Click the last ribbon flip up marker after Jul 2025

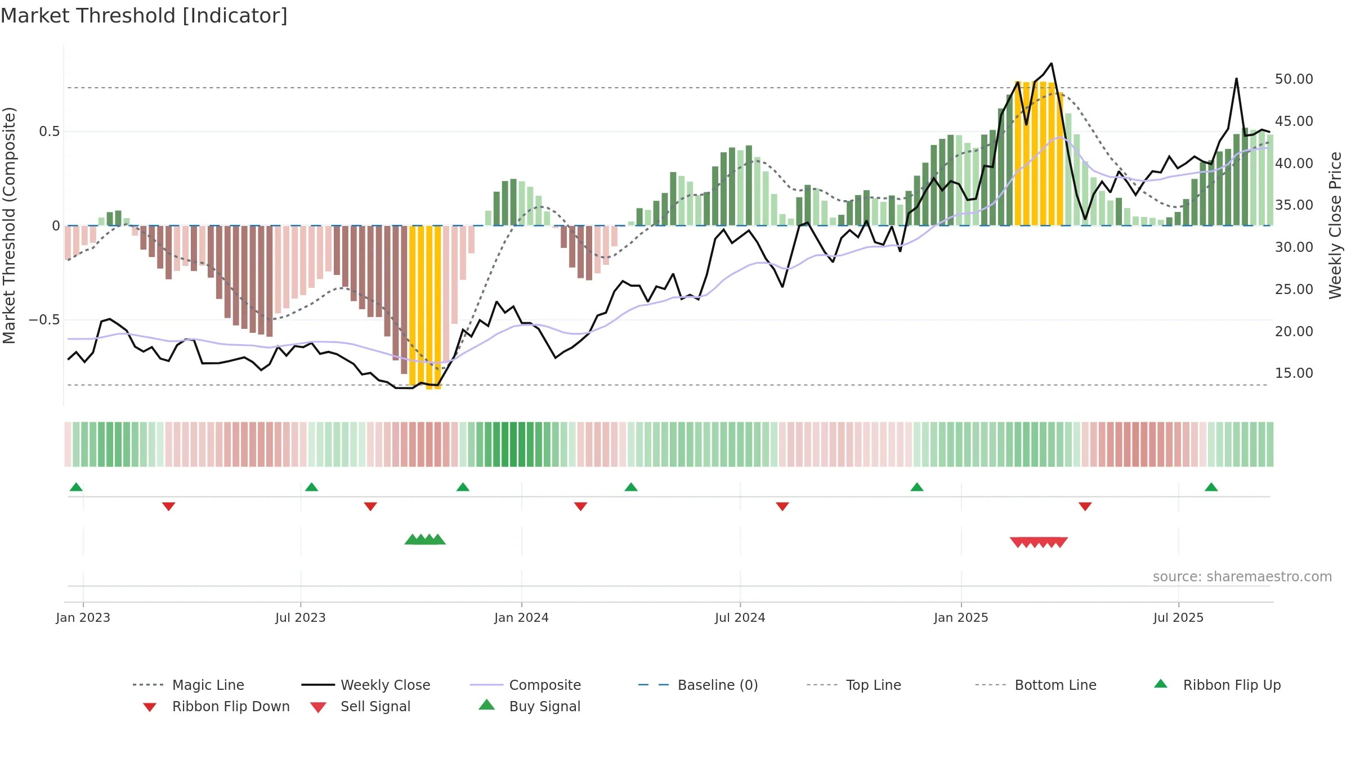coord(1211,487)
